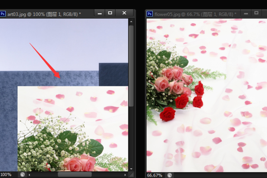Maximize the flower05.jpg document window
The height and width of the screenshot is (178, 267).
256,13
